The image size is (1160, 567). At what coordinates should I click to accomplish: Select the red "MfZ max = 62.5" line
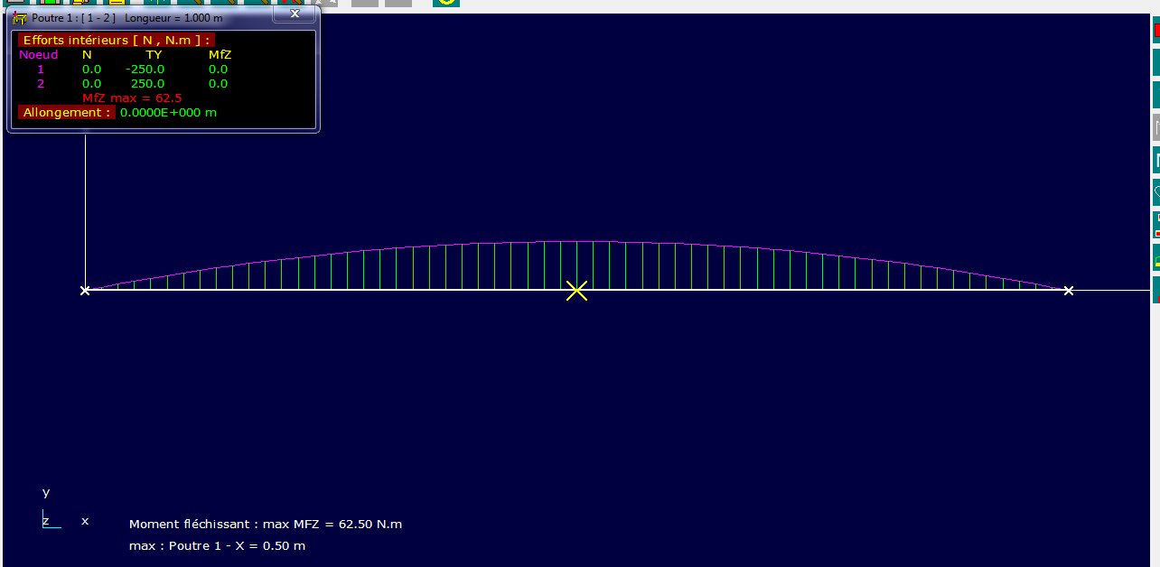point(132,98)
